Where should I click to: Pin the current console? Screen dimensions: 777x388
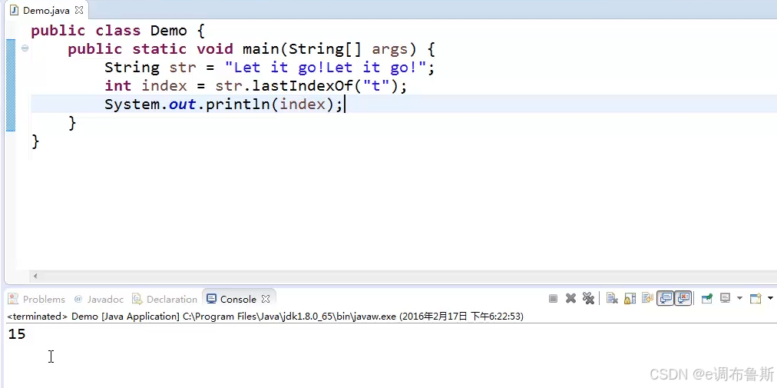[x=707, y=298]
